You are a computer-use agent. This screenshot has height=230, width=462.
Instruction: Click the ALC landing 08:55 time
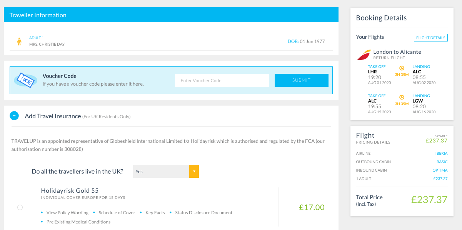click(x=419, y=77)
